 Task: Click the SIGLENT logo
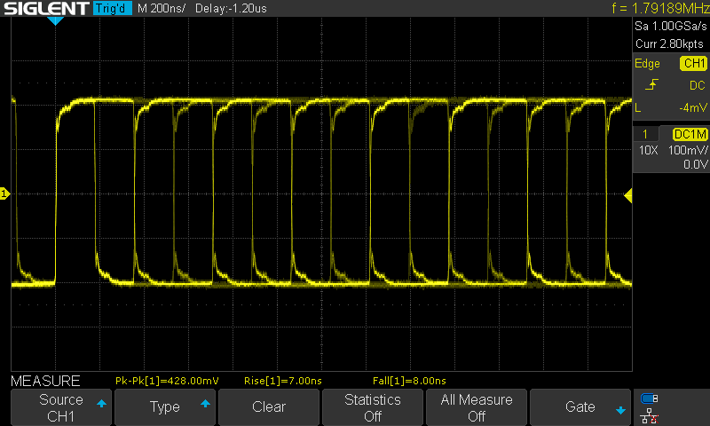pyautogui.click(x=44, y=9)
